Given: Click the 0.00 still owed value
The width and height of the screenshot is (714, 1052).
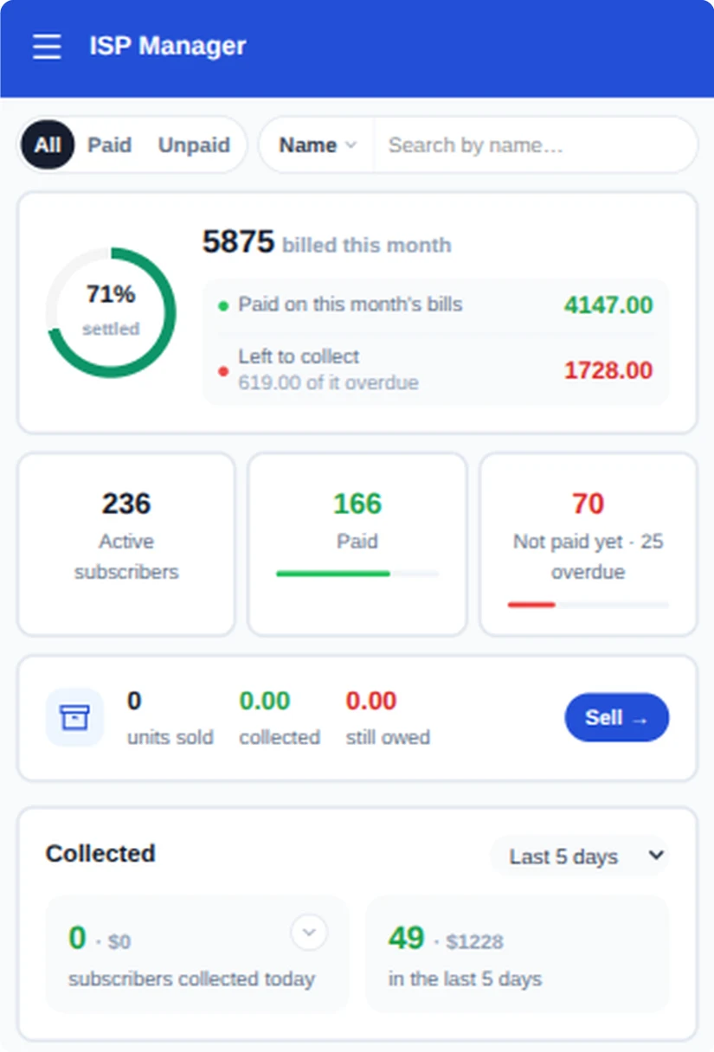Looking at the screenshot, I should pos(371,701).
